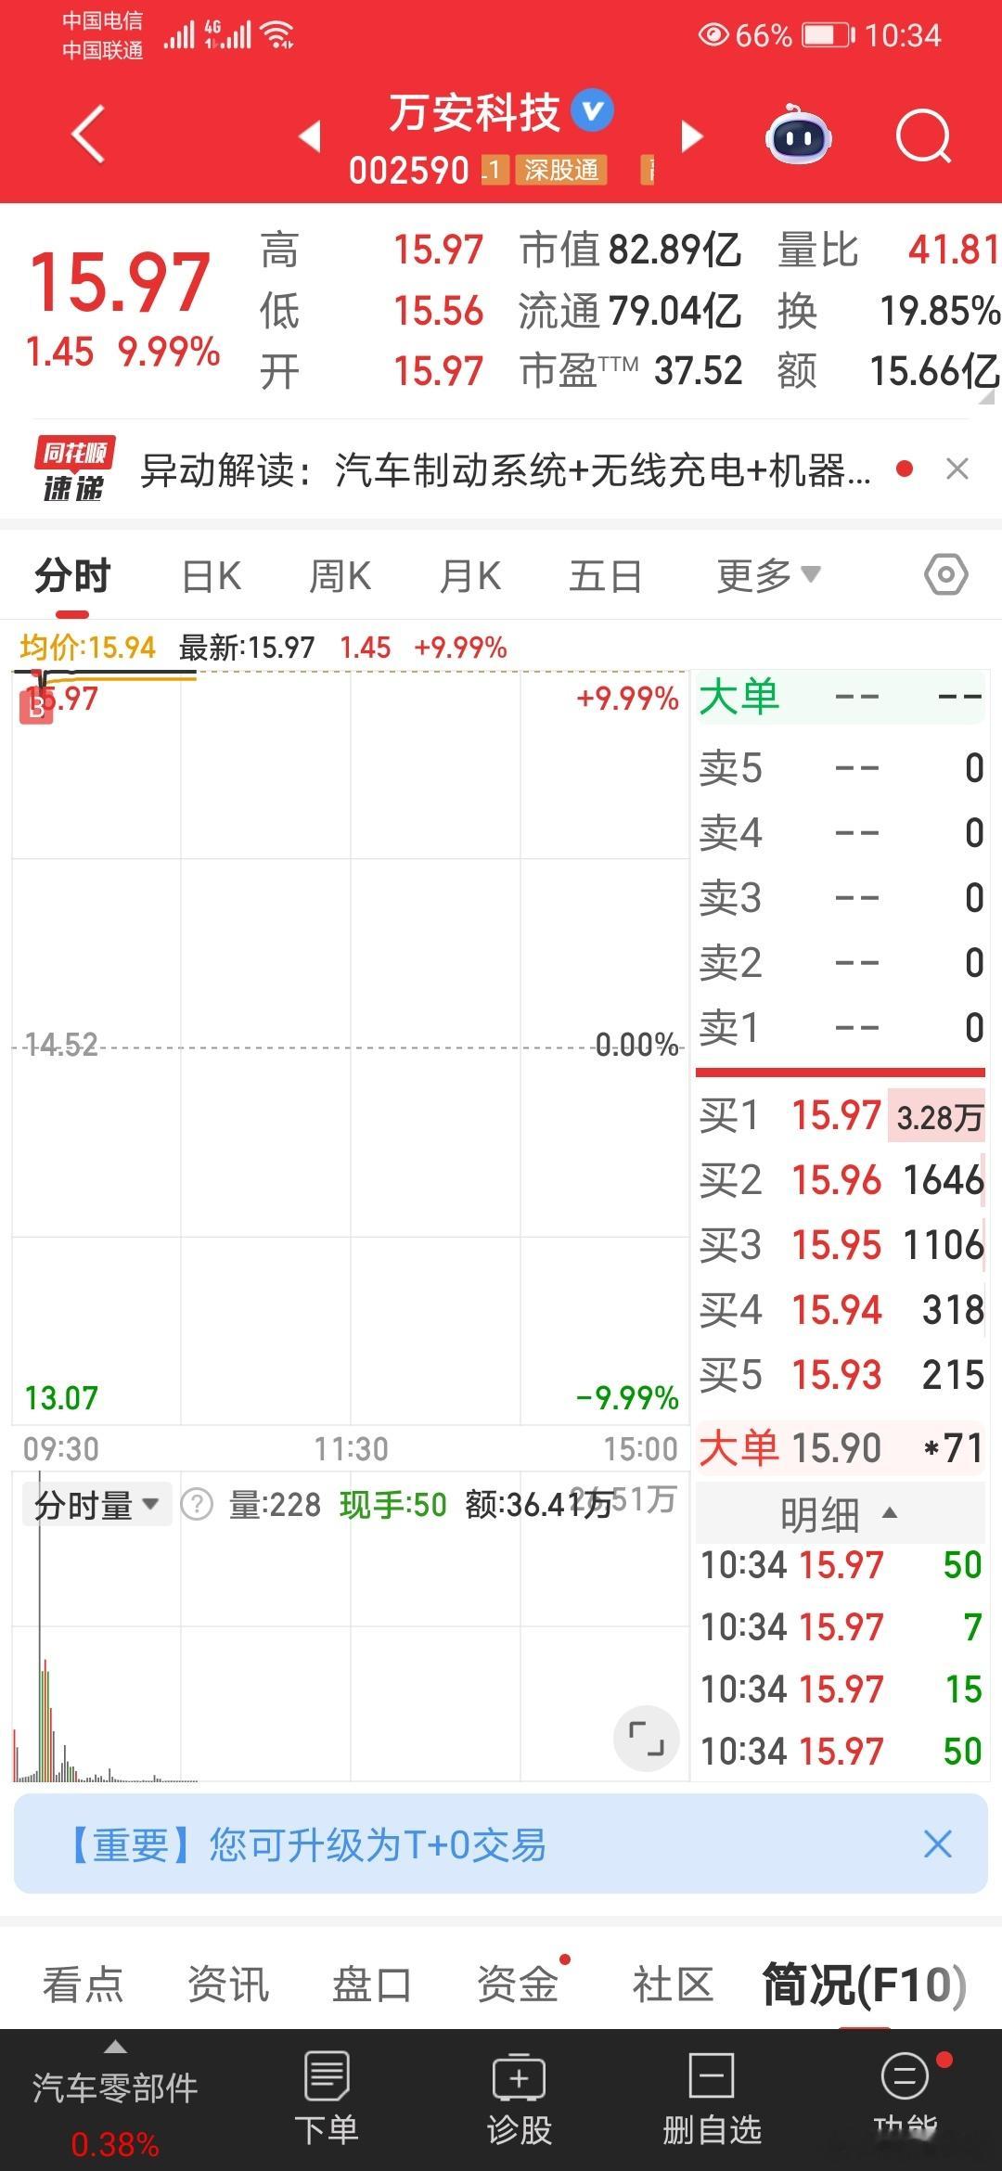Tap 删自选 remove from watchlist
Image resolution: width=1002 pixels, height=2171 pixels.
coord(713,2099)
